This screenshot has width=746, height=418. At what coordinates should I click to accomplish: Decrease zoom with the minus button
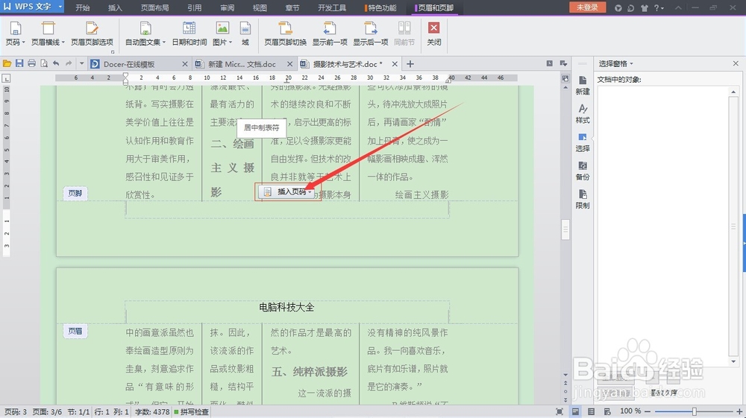coord(647,411)
